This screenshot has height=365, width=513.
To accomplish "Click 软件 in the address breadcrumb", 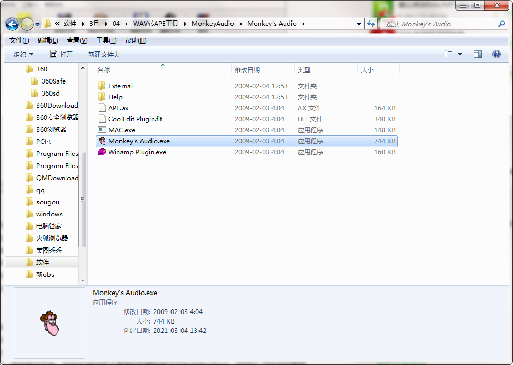I will (x=70, y=24).
